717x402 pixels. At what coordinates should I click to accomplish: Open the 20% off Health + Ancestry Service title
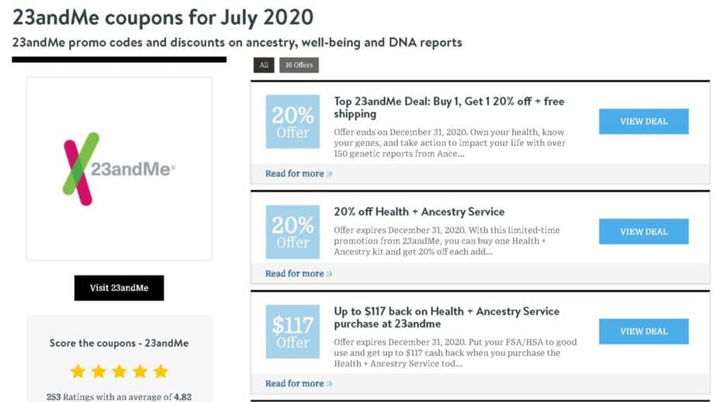(x=419, y=212)
